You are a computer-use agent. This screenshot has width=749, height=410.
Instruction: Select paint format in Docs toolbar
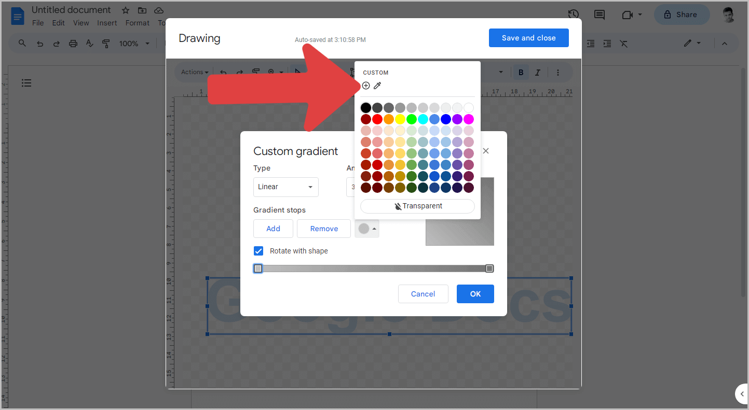pos(106,44)
